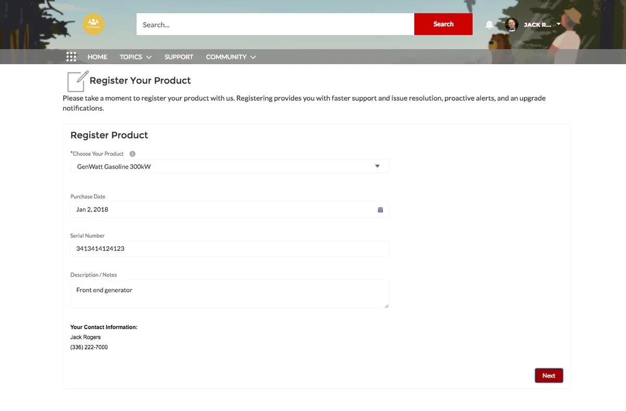Expand the Community menu chevron
Screen dimensions: 626x411
(253, 57)
